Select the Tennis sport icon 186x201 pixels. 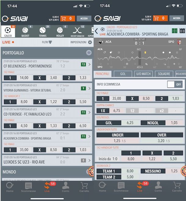point(43,31)
